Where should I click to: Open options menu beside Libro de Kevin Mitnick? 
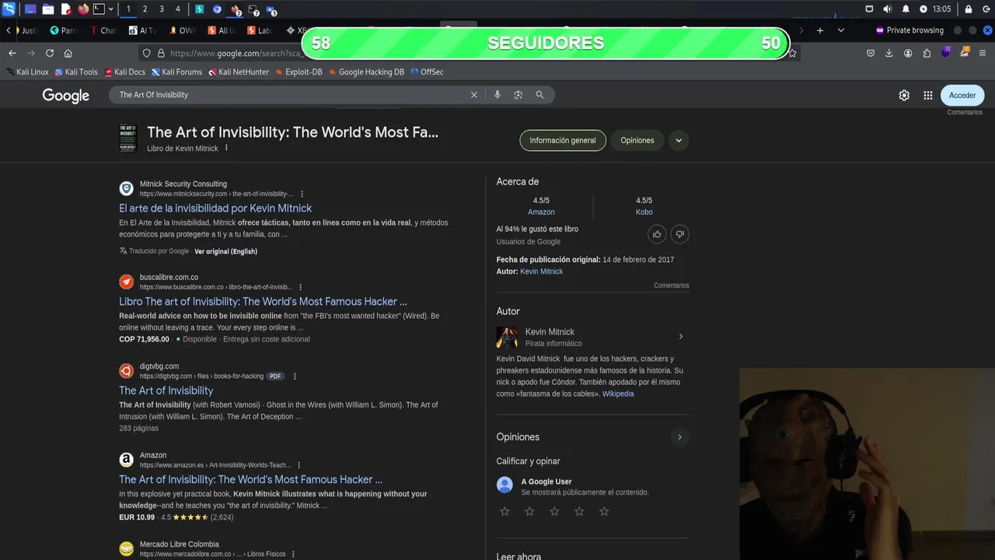(226, 148)
